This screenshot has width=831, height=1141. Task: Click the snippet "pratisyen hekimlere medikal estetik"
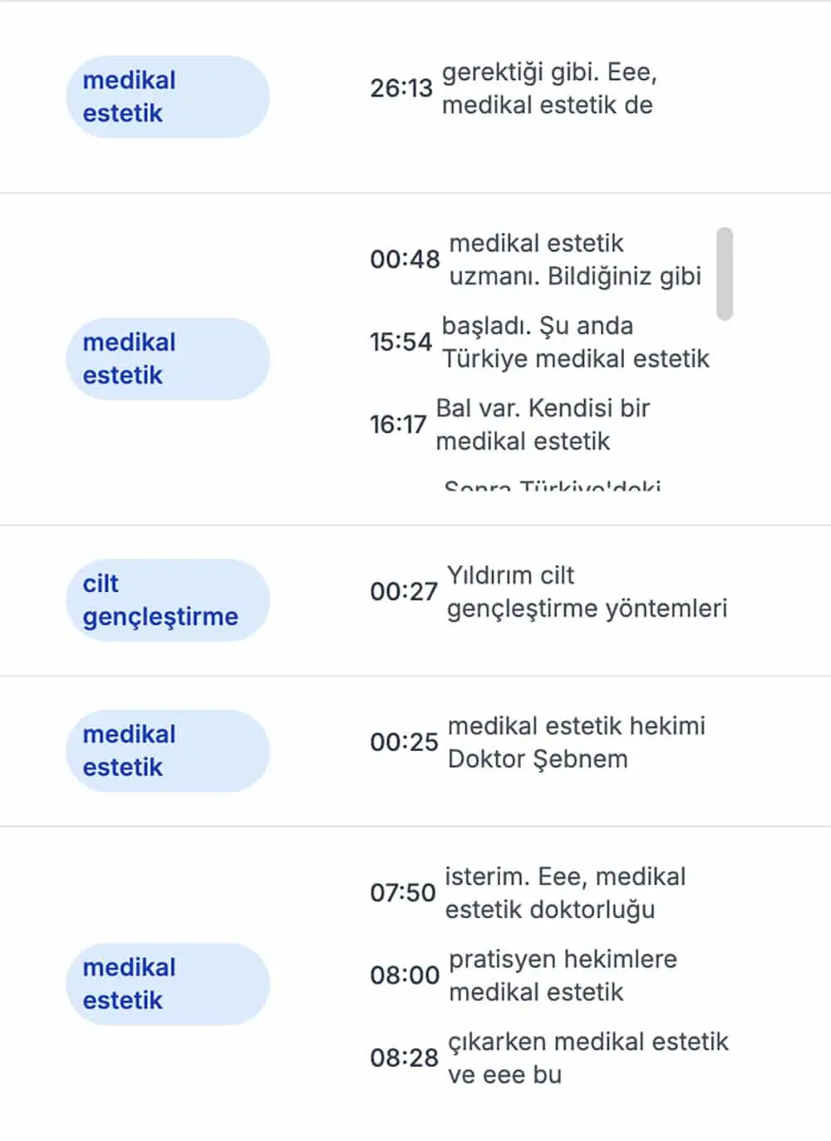[563, 976]
